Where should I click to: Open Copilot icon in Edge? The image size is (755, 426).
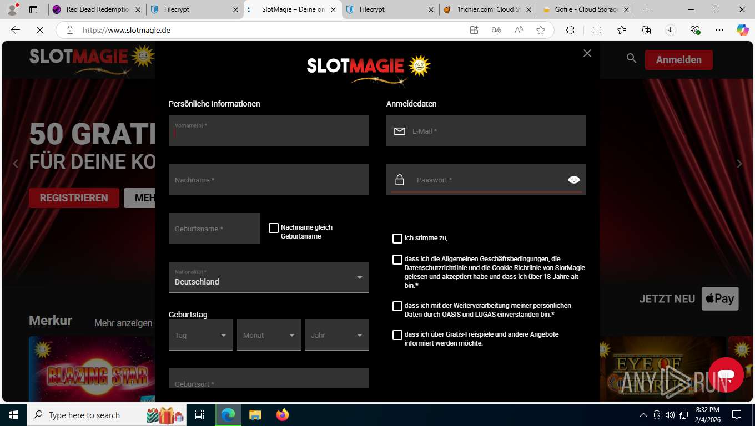point(742,30)
